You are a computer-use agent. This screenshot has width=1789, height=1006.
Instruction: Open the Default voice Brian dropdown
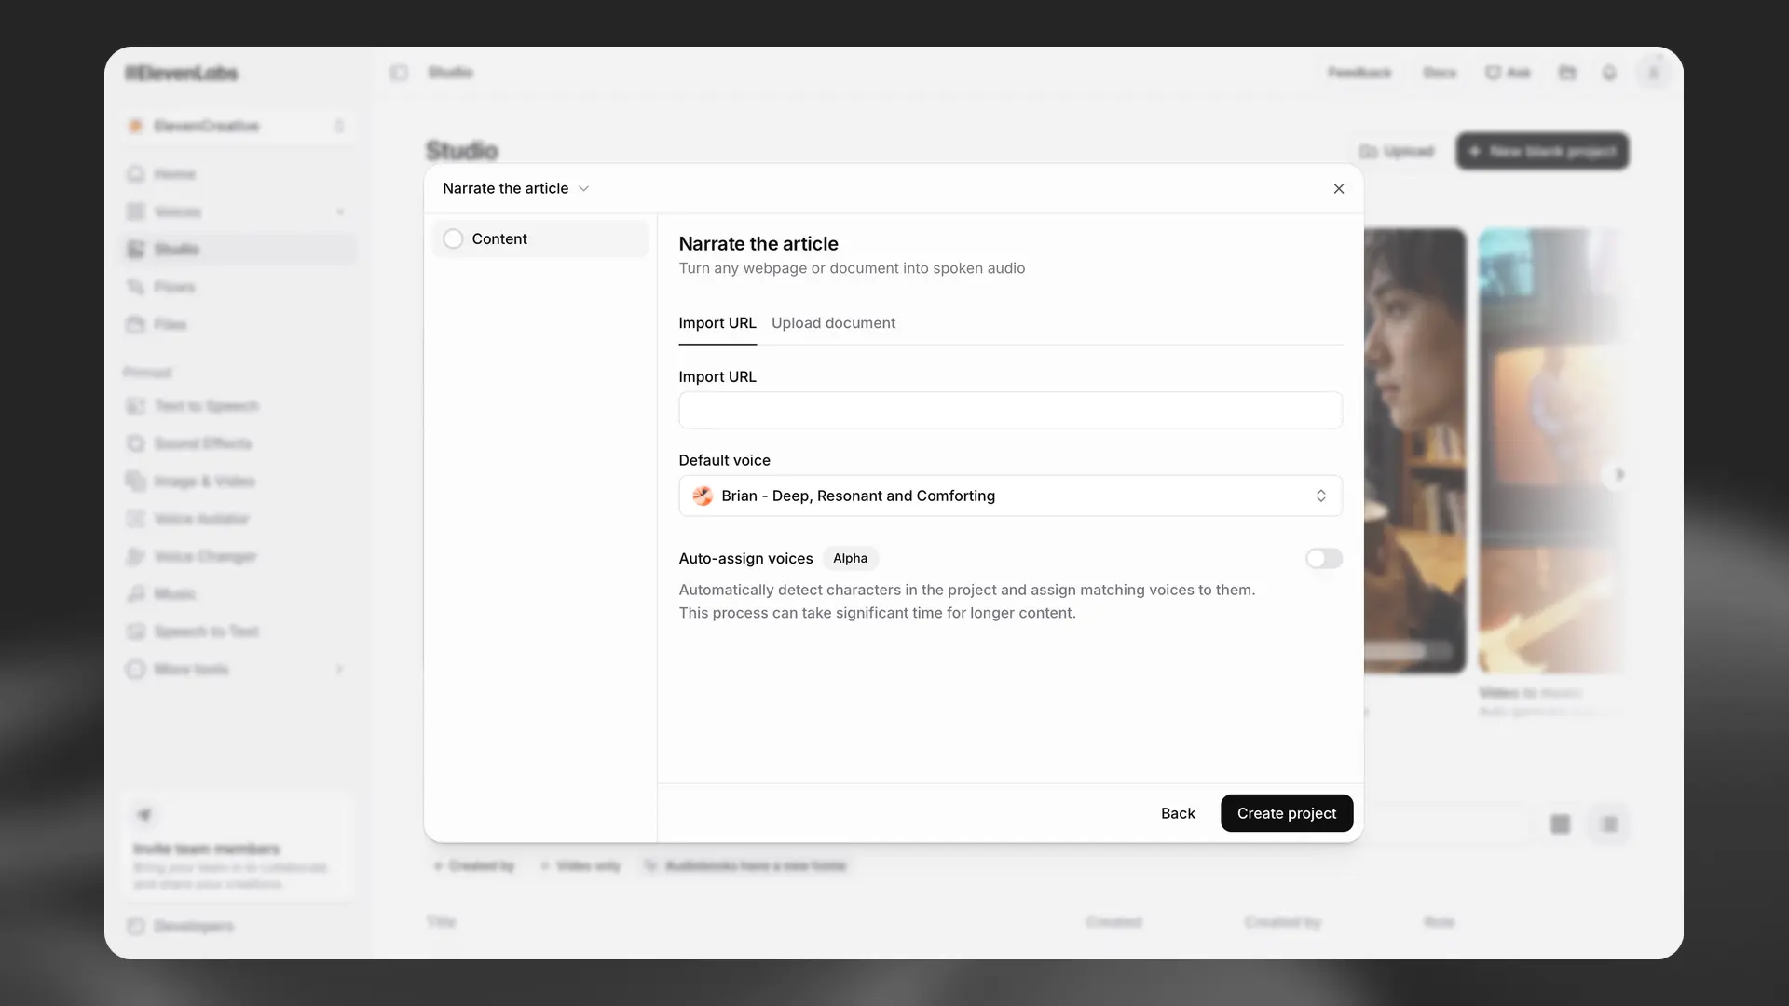coord(1010,496)
